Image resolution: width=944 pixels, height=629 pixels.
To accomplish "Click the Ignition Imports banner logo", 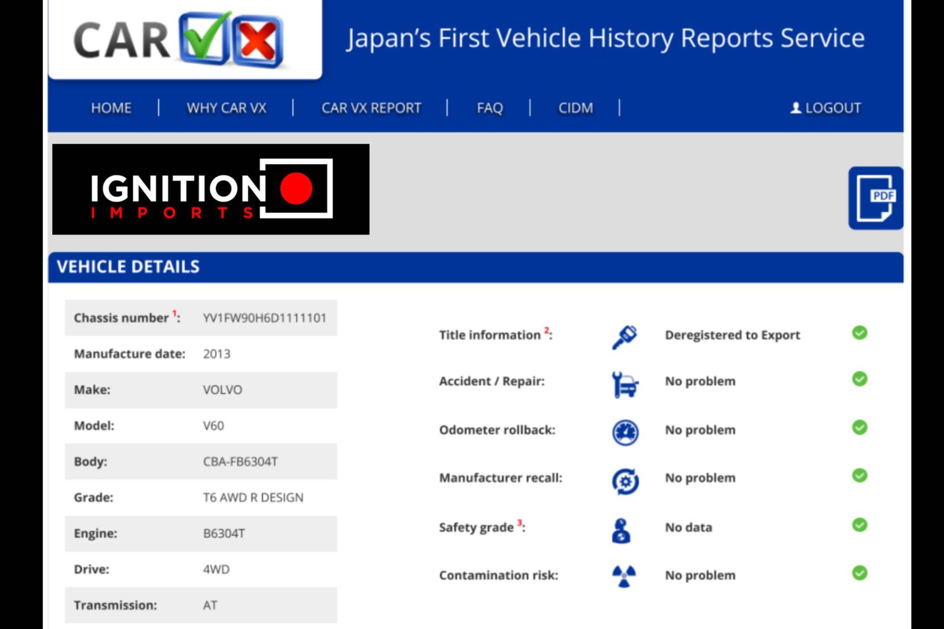I will pyautogui.click(x=211, y=189).
